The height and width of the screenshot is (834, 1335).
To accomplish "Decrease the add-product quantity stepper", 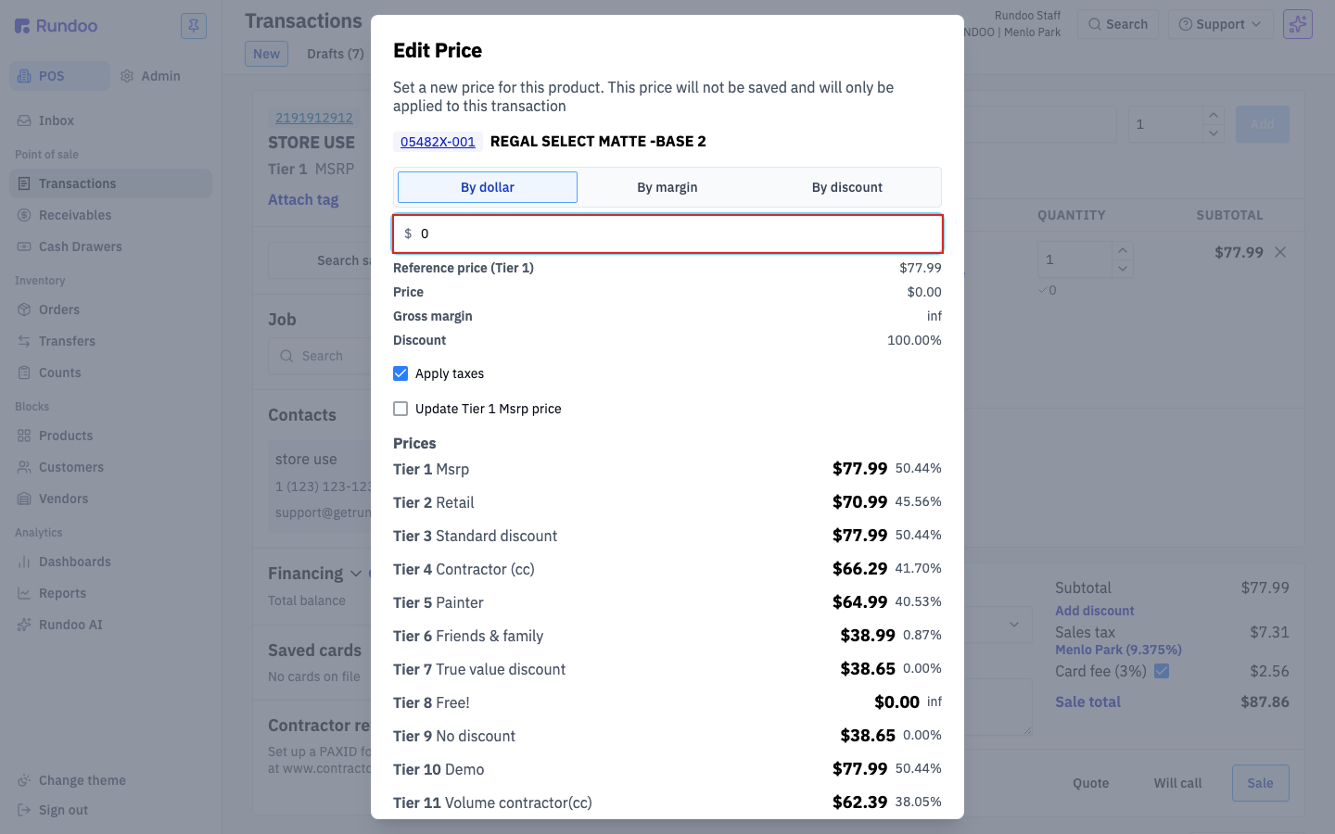I will 1214,133.
